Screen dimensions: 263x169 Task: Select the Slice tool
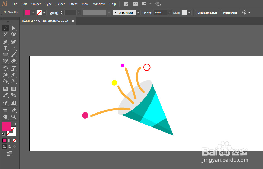click(13, 110)
